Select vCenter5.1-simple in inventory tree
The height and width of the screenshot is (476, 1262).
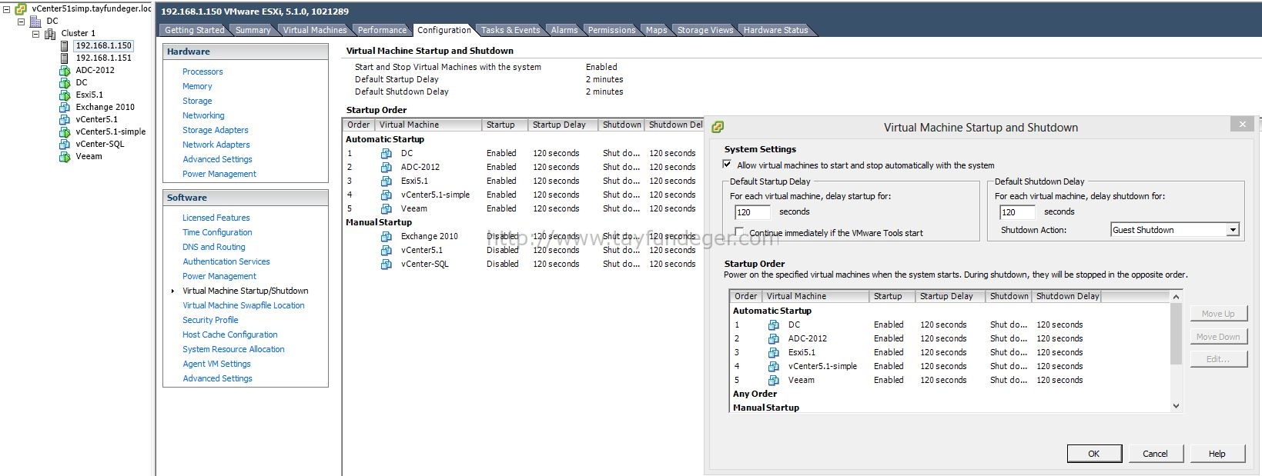pyautogui.click(x=110, y=131)
